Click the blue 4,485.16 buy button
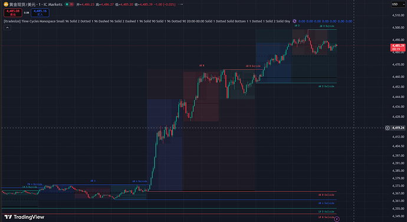This screenshot has height=222, width=407. pos(40,12)
